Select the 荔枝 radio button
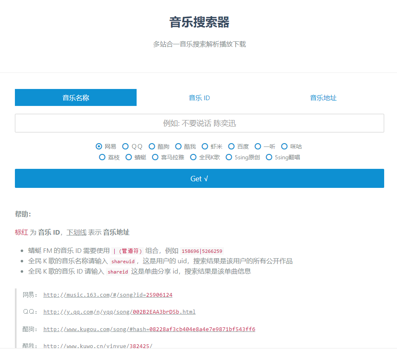 pos(102,157)
